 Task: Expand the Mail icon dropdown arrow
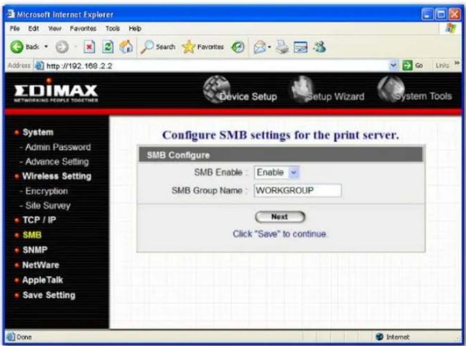click(269, 47)
